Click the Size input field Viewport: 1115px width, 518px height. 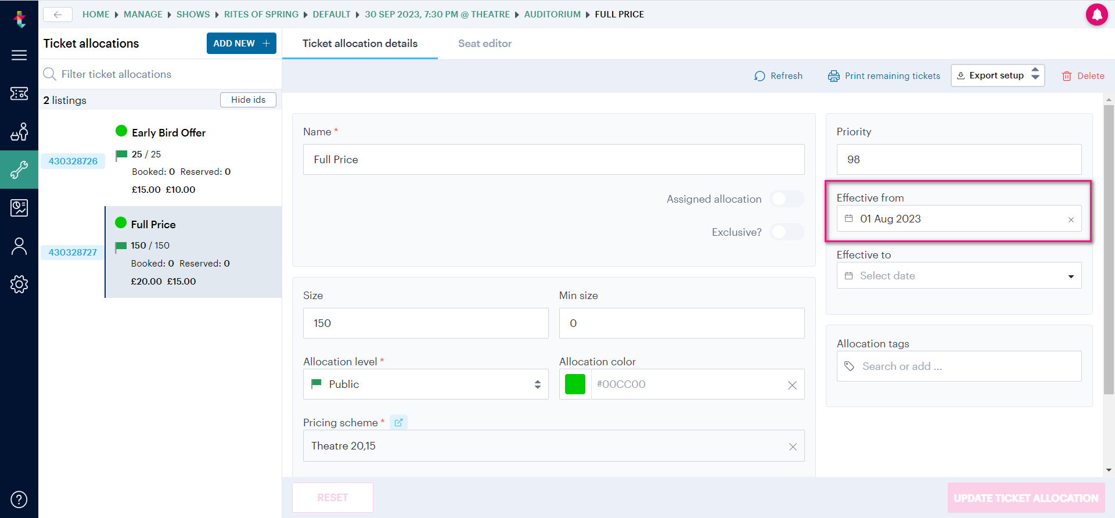point(426,323)
